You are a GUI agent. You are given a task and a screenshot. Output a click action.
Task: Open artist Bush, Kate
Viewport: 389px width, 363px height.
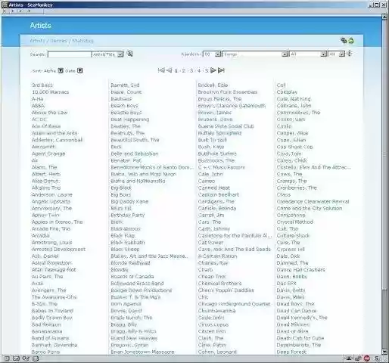coord(211,147)
